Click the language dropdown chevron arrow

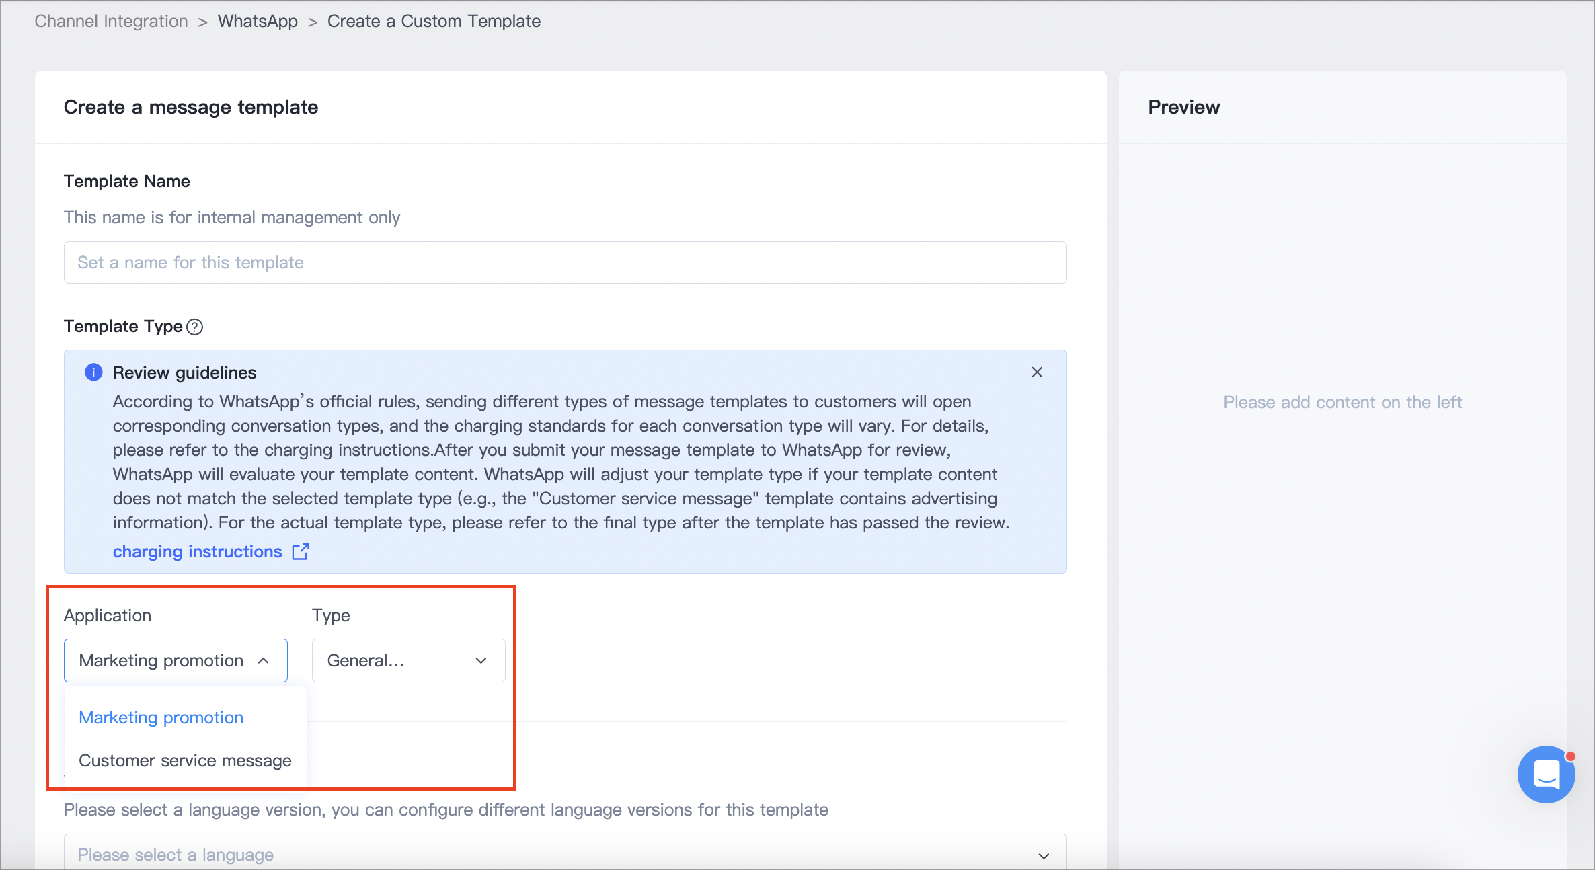(1044, 855)
